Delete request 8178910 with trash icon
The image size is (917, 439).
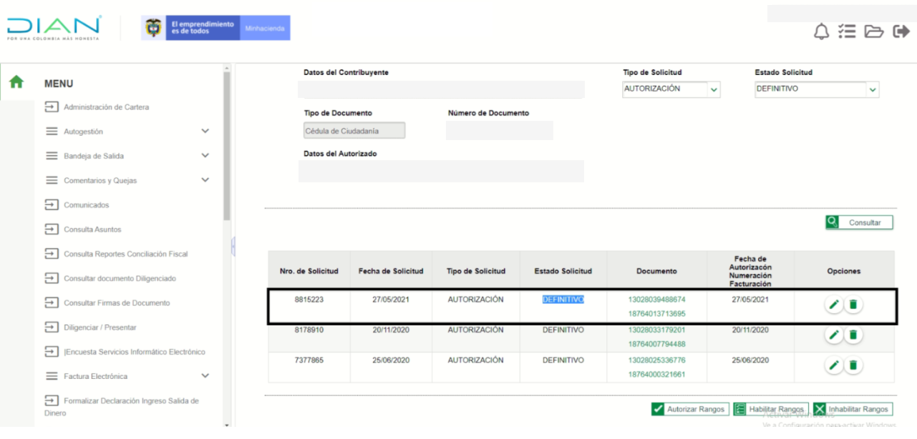pos(853,335)
